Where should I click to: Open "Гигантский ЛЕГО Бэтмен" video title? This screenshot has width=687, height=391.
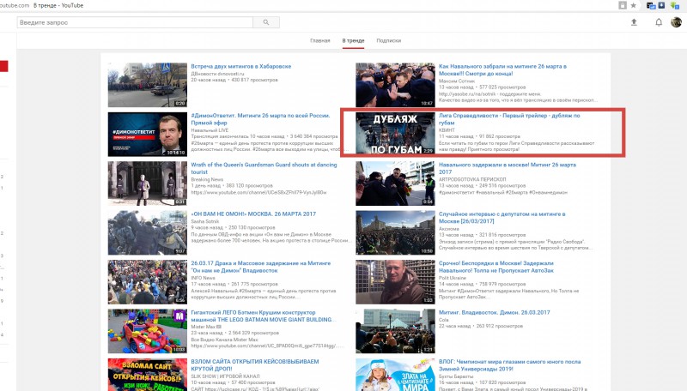263,316
